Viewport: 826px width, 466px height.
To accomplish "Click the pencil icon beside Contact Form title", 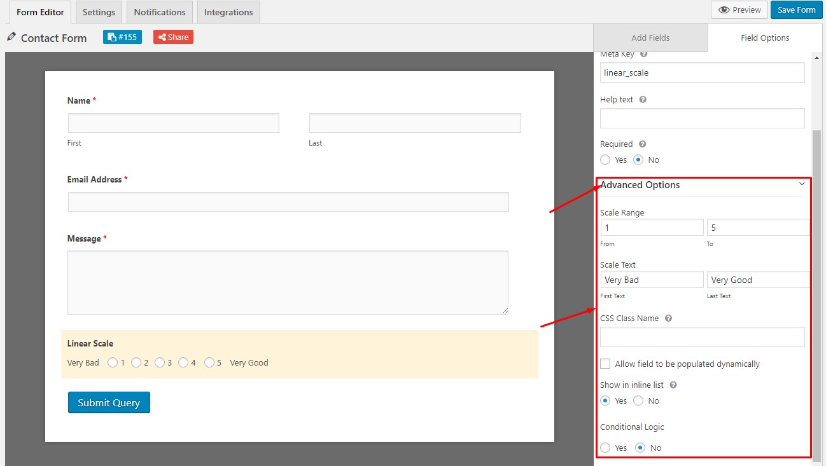I will tap(11, 37).
